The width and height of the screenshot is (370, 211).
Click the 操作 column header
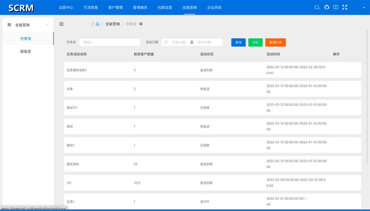pyautogui.click(x=336, y=54)
